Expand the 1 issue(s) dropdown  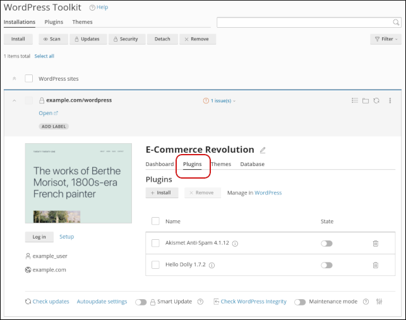click(x=223, y=101)
